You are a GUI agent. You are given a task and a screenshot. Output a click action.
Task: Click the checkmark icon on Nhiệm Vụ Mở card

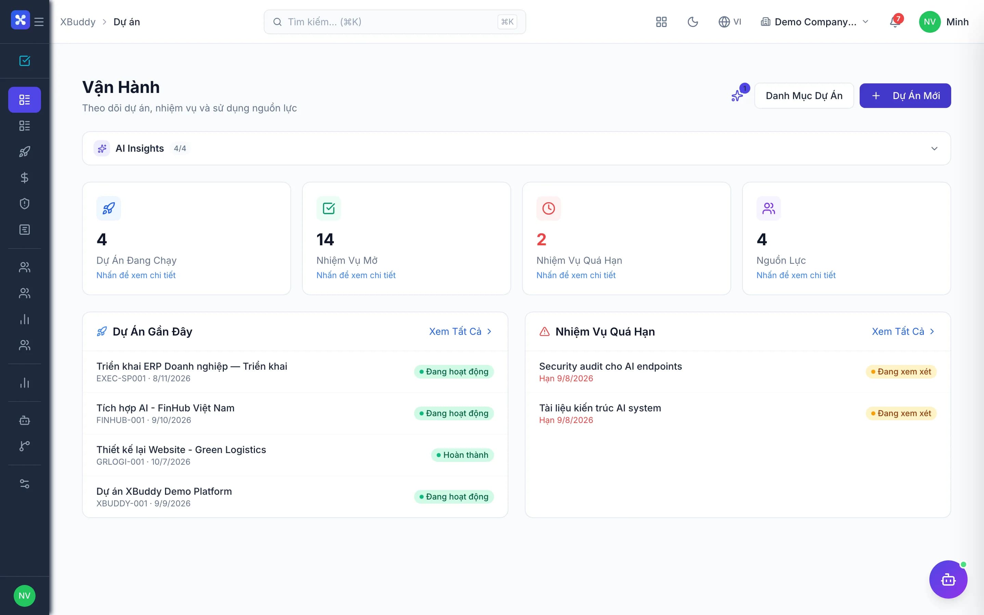click(329, 208)
